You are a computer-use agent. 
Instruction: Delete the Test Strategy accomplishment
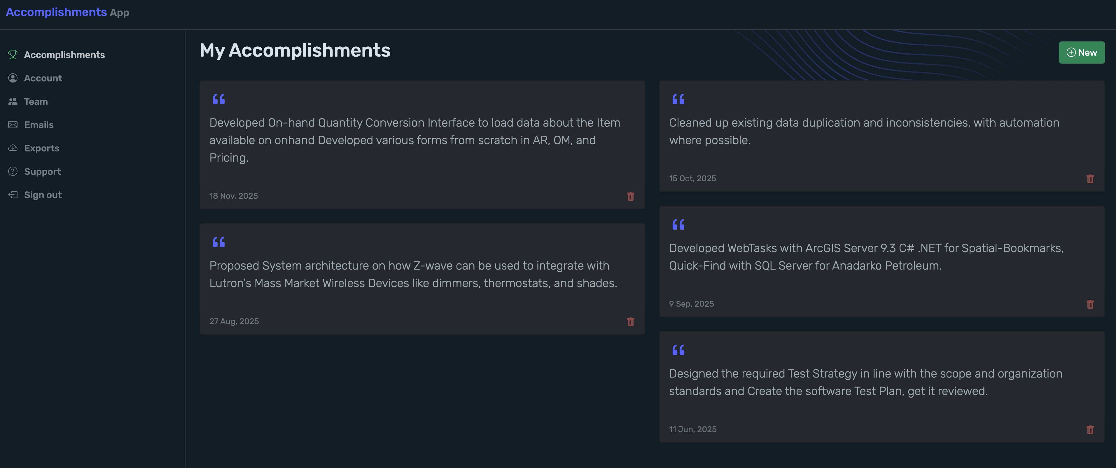click(1090, 430)
